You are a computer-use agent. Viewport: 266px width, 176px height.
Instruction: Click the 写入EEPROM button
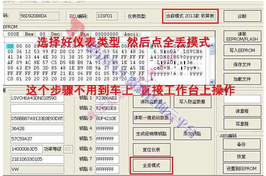pyautogui.click(x=242, y=51)
